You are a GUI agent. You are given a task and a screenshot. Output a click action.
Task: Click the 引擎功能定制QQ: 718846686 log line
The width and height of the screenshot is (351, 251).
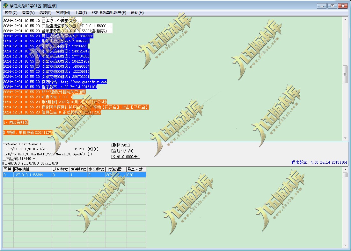[x=46, y=41]
